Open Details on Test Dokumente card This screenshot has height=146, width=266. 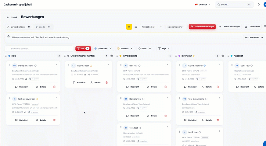tap(207, 120)
